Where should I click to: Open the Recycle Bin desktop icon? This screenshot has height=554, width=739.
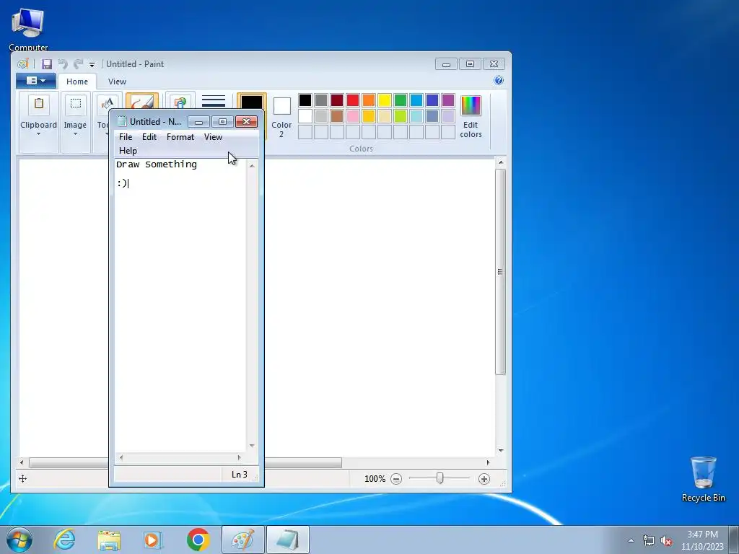coord(703,479)
